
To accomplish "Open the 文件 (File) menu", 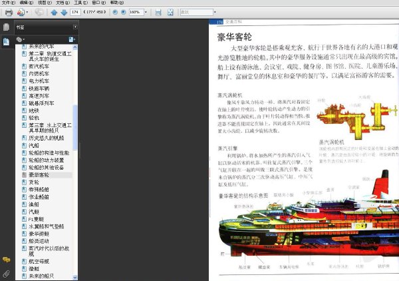I will click(9, 3).
